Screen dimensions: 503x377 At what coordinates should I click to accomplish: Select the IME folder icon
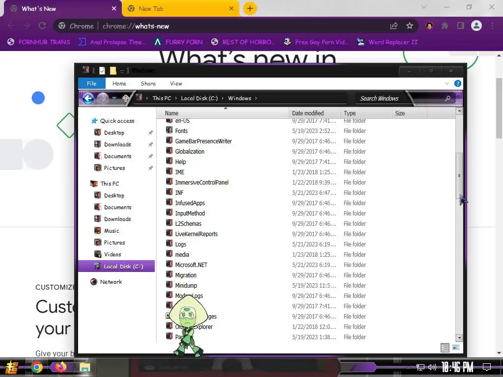tap(169, 171)
